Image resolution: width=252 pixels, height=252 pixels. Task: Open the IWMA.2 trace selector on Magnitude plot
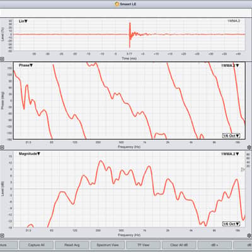(230, 154)
